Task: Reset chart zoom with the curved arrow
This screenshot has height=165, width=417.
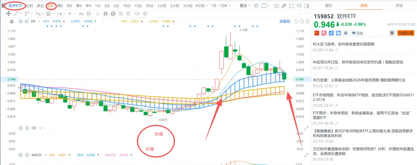Action: pos(296,22)
